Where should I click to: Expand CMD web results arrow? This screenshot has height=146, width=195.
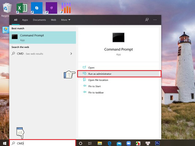[71, 54]
